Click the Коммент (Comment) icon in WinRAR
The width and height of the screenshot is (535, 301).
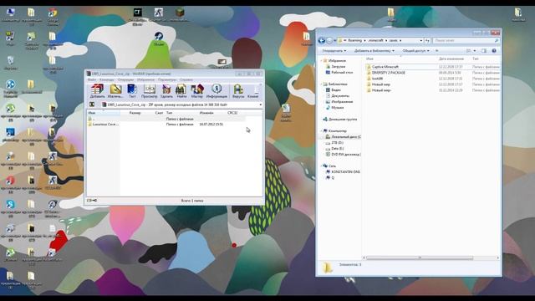pos(253,91)
